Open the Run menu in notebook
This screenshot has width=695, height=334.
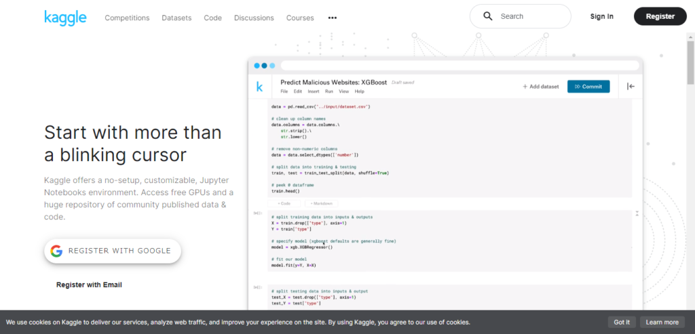click(x=329, y=91)
